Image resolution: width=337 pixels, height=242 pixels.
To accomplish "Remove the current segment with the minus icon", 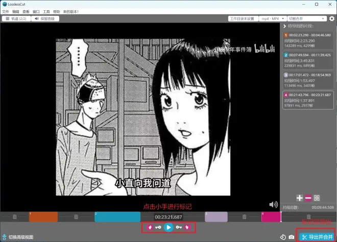I will point(308,198).
